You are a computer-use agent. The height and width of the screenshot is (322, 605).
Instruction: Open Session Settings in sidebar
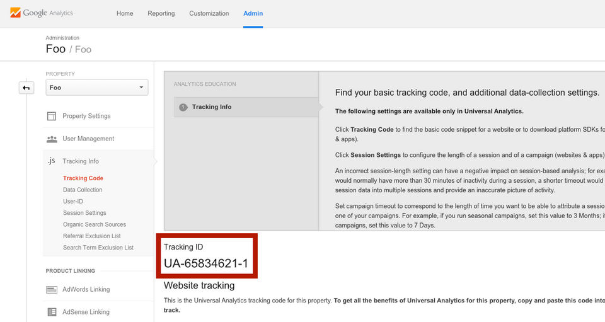(84, 213)
